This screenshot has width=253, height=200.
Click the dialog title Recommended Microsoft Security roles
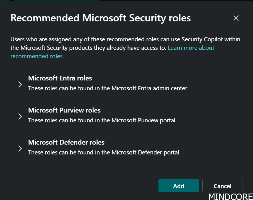100,18
